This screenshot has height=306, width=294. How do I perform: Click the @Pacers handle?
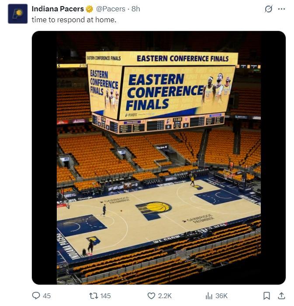click(x=111, y=9)
